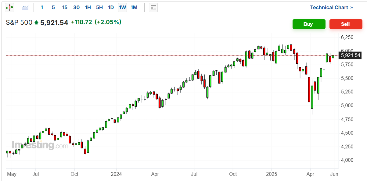Click the green Buy button
367x181 pixels.
pyautogui.click(x=309, y=24)
